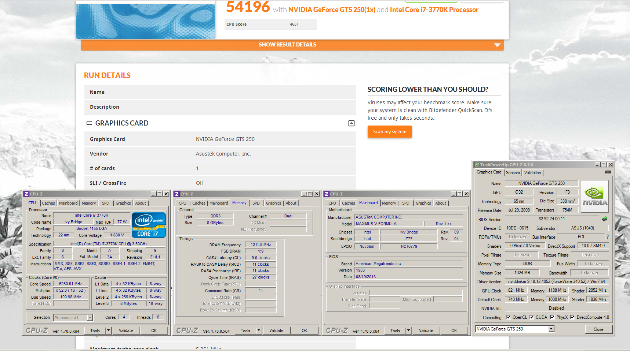Switch to Sensors tab in GPU-Z

[513, 173]
